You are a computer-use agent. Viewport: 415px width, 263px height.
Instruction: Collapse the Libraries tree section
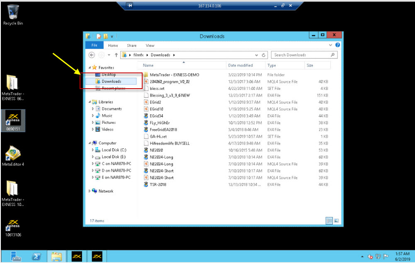[x=90, y=102]
